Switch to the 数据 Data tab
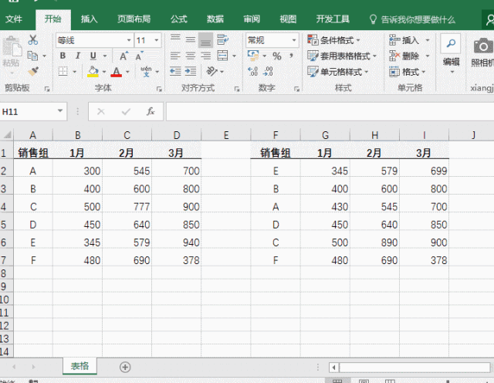Screen dimensions: 494x383 pyautogui.click(x=215, y=19)
